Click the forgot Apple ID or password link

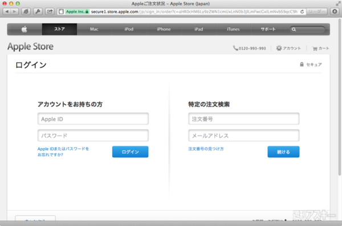point(63,151)
